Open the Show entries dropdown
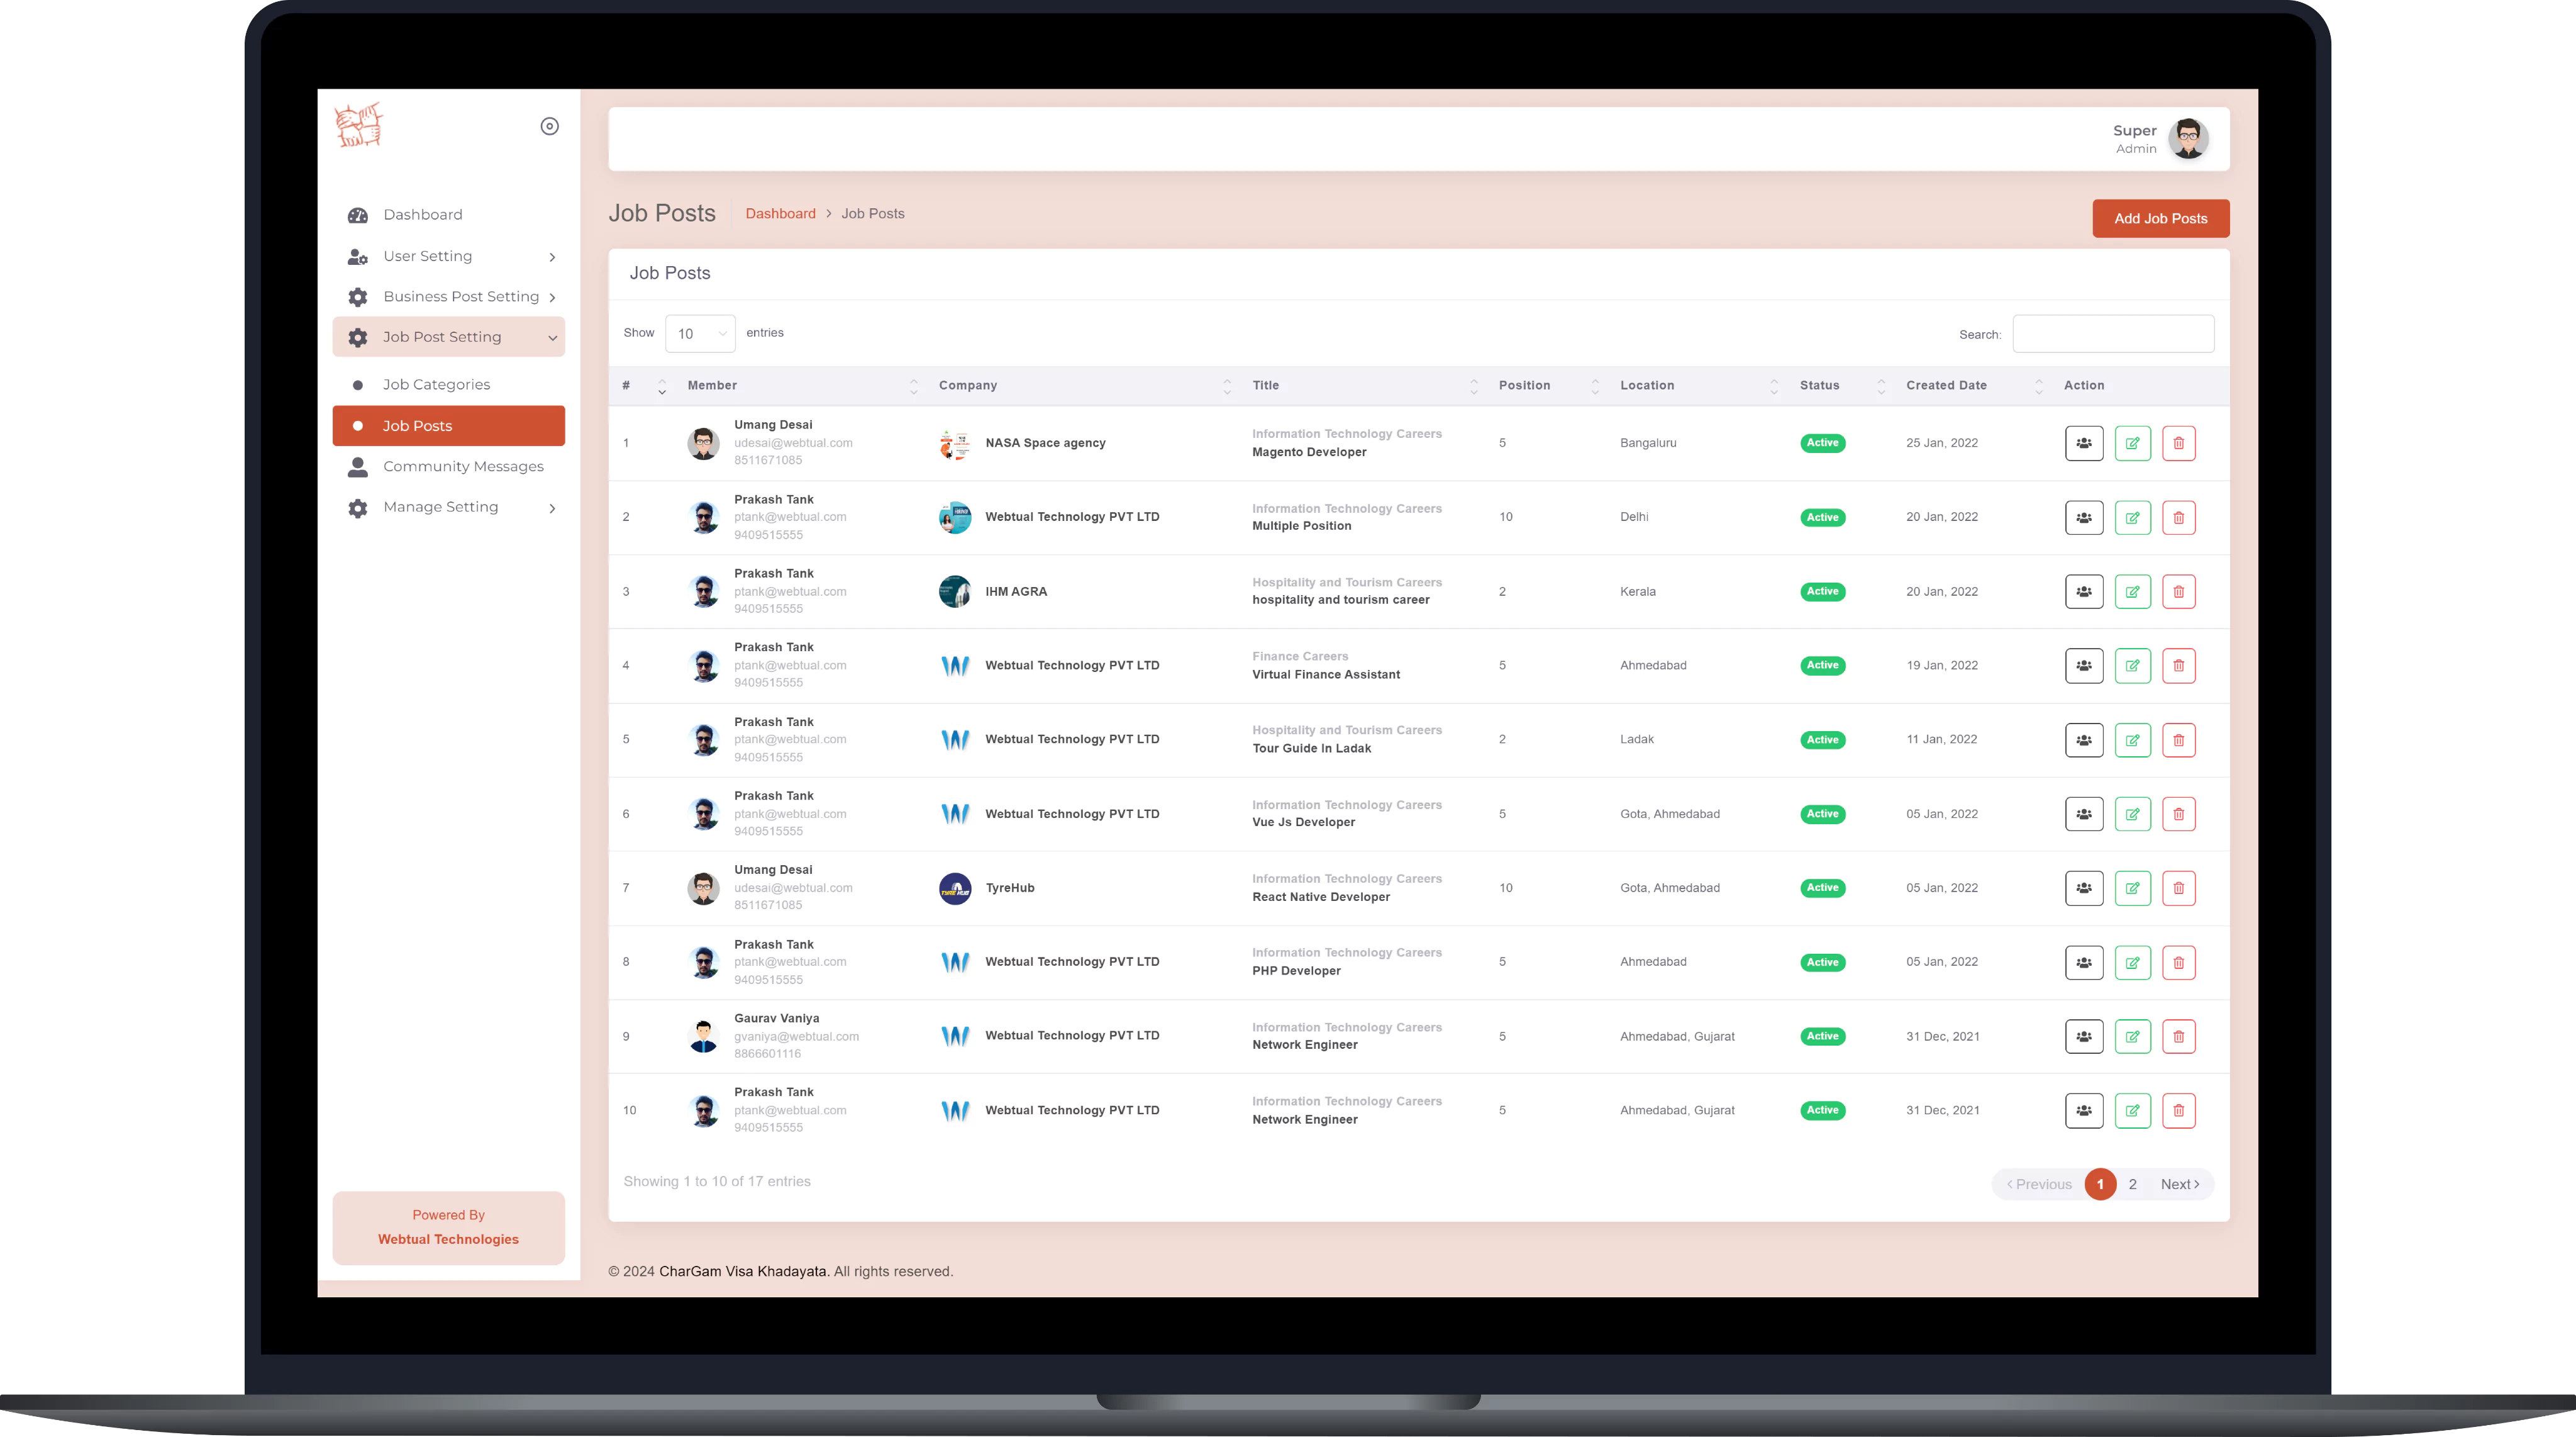Viewport: 2576px width, 1437px height. pos(700,333)
